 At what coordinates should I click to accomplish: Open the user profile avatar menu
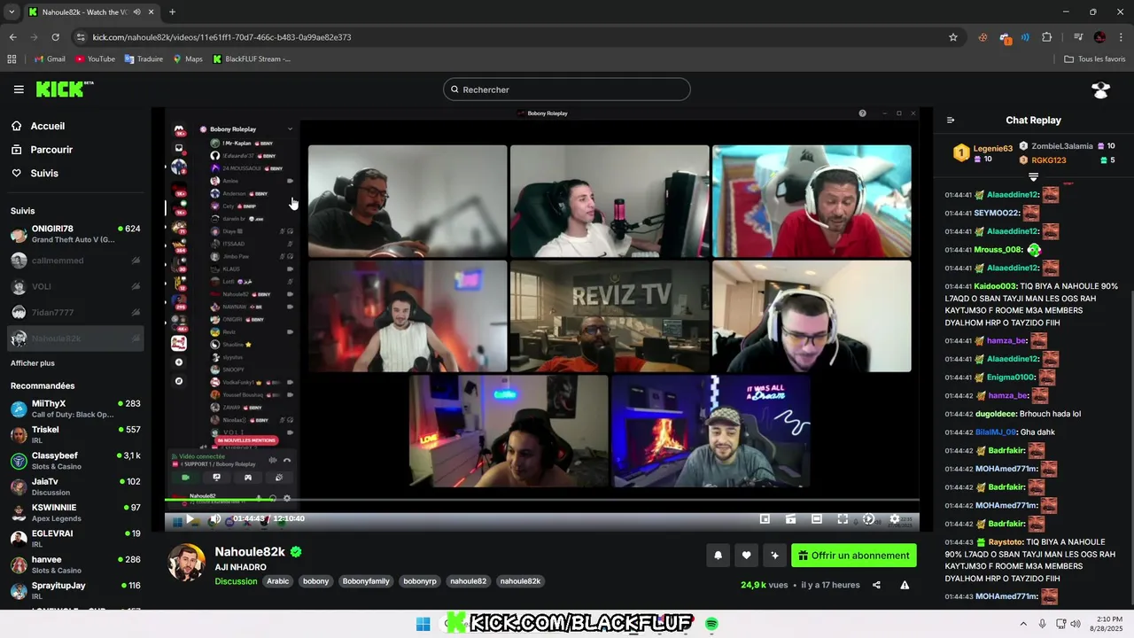point(1101,89)
